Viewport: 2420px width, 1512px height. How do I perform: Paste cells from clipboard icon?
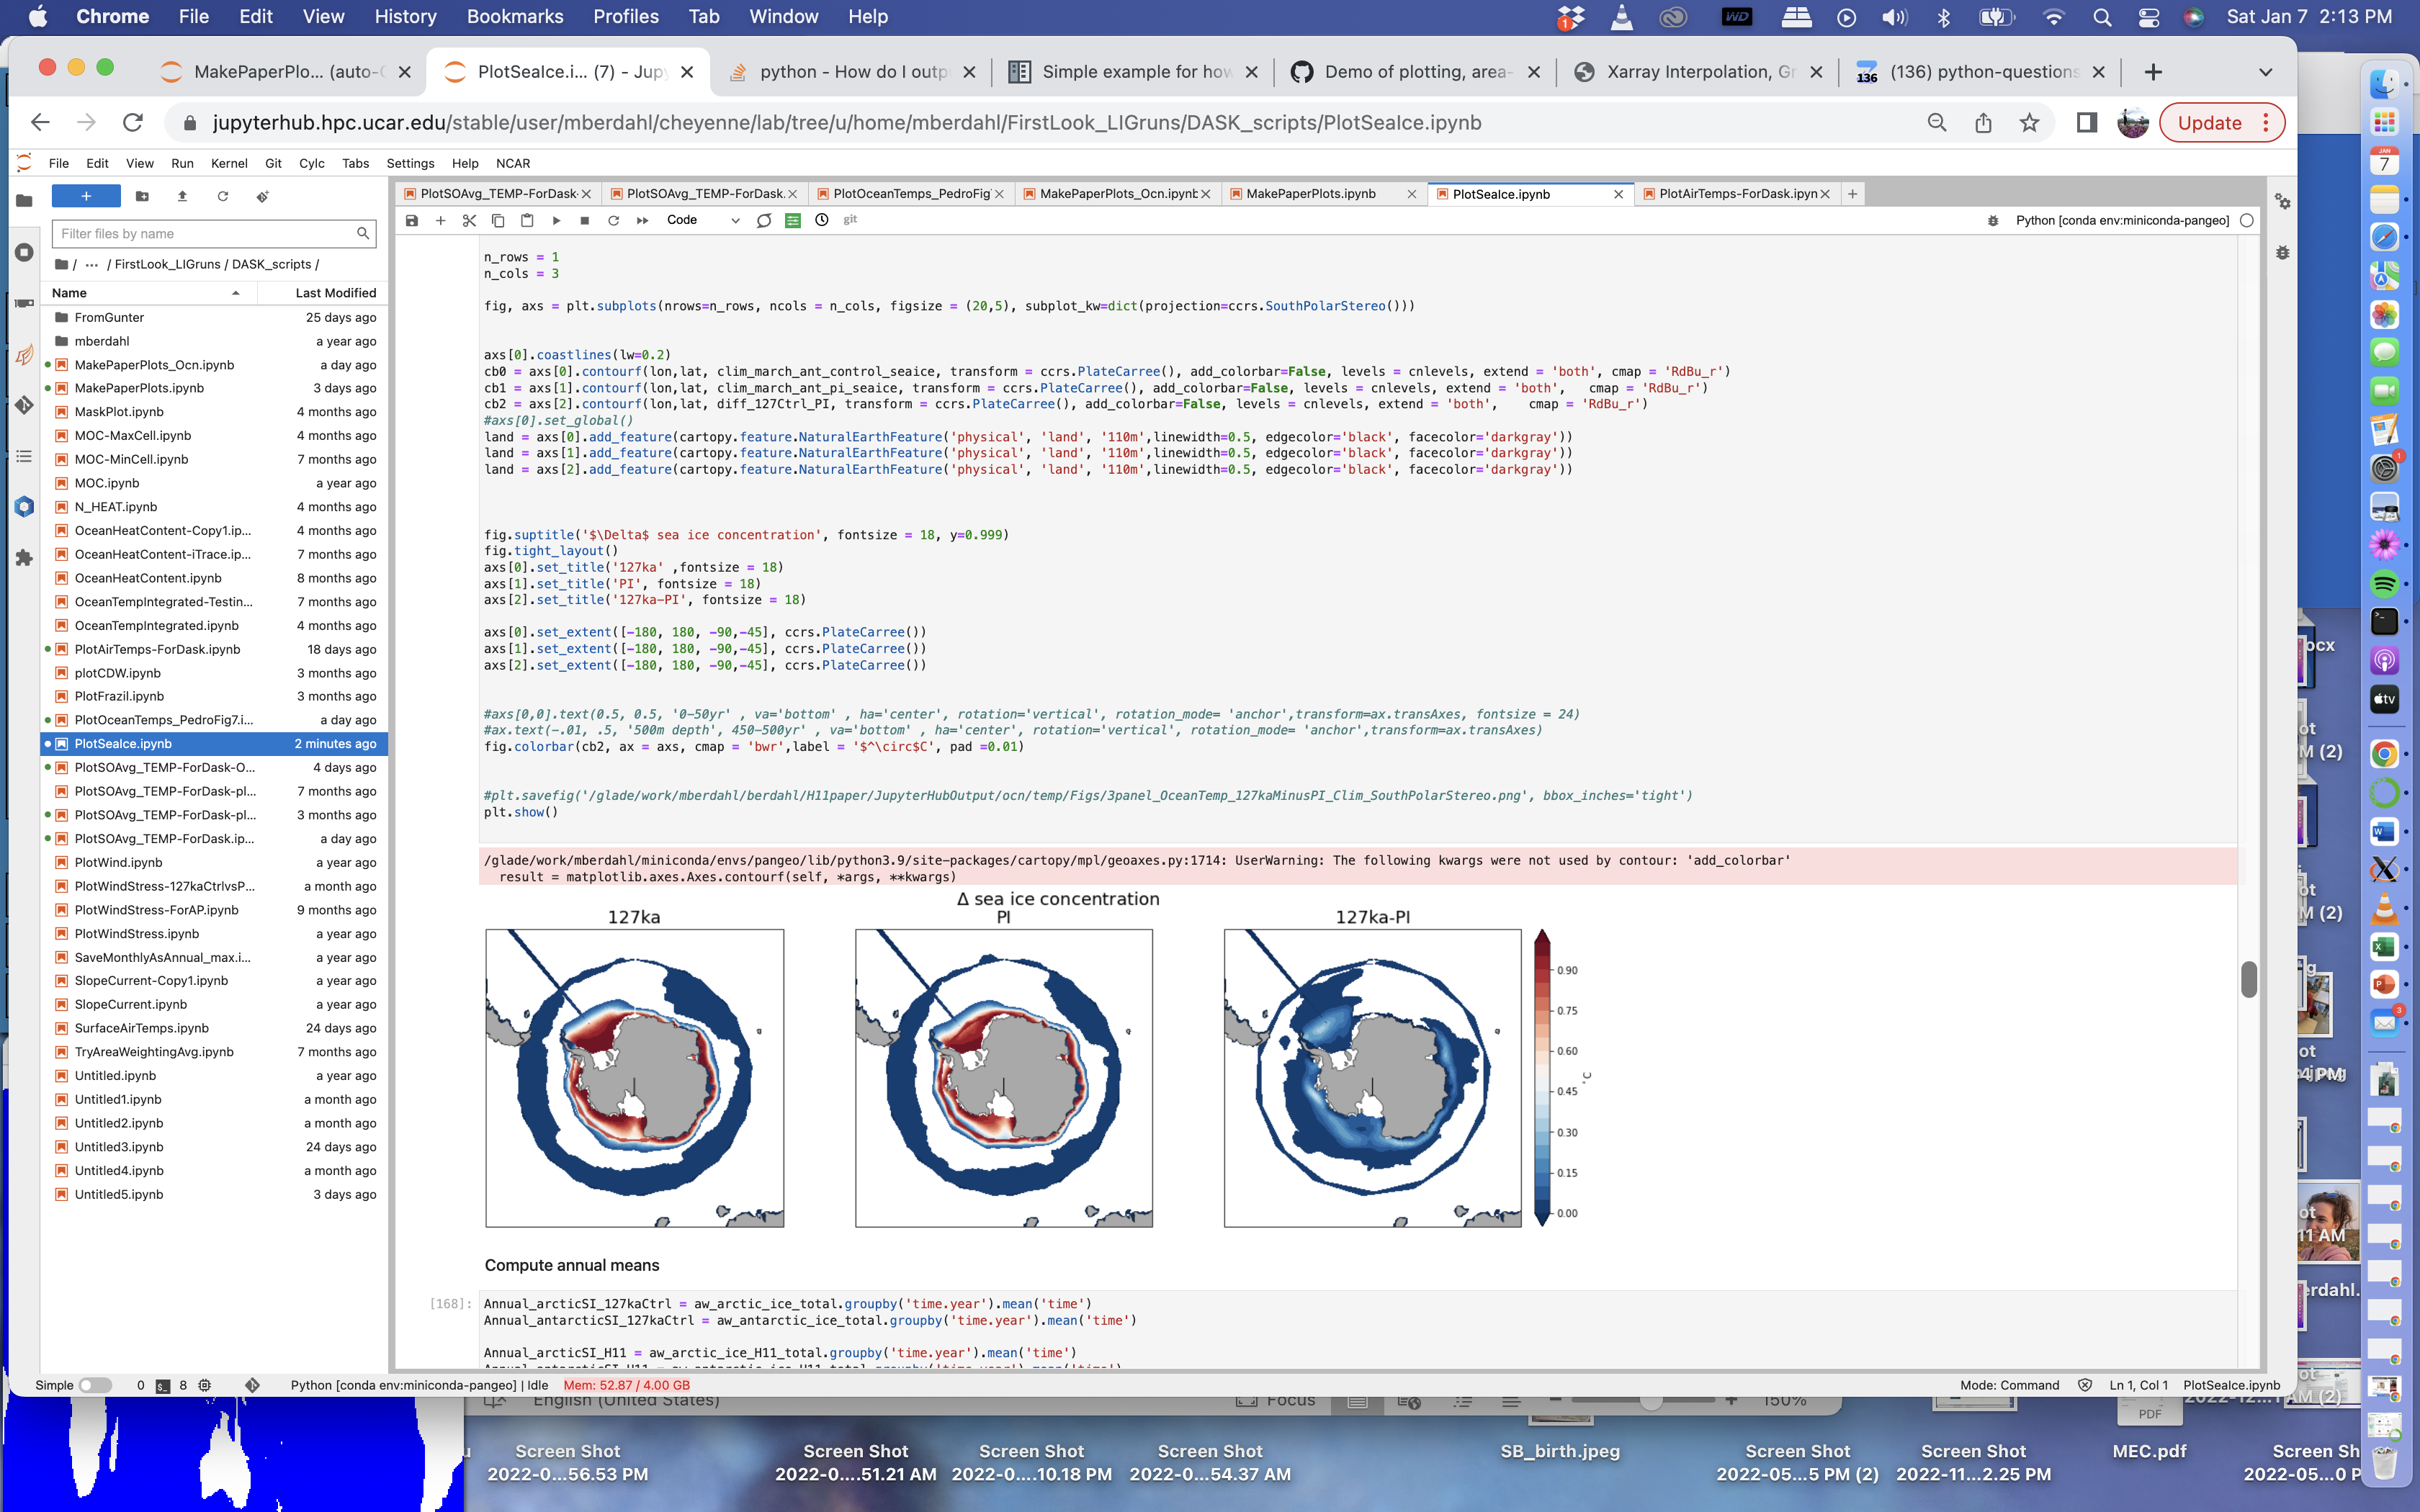click(x=527, y=220)
